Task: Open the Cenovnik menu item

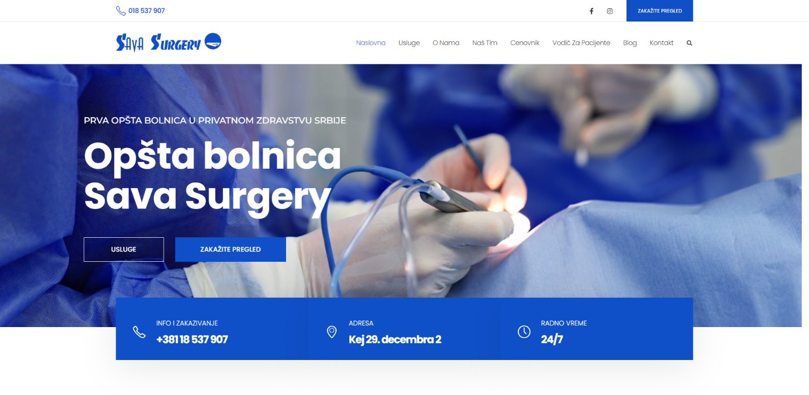Action: 525,43
